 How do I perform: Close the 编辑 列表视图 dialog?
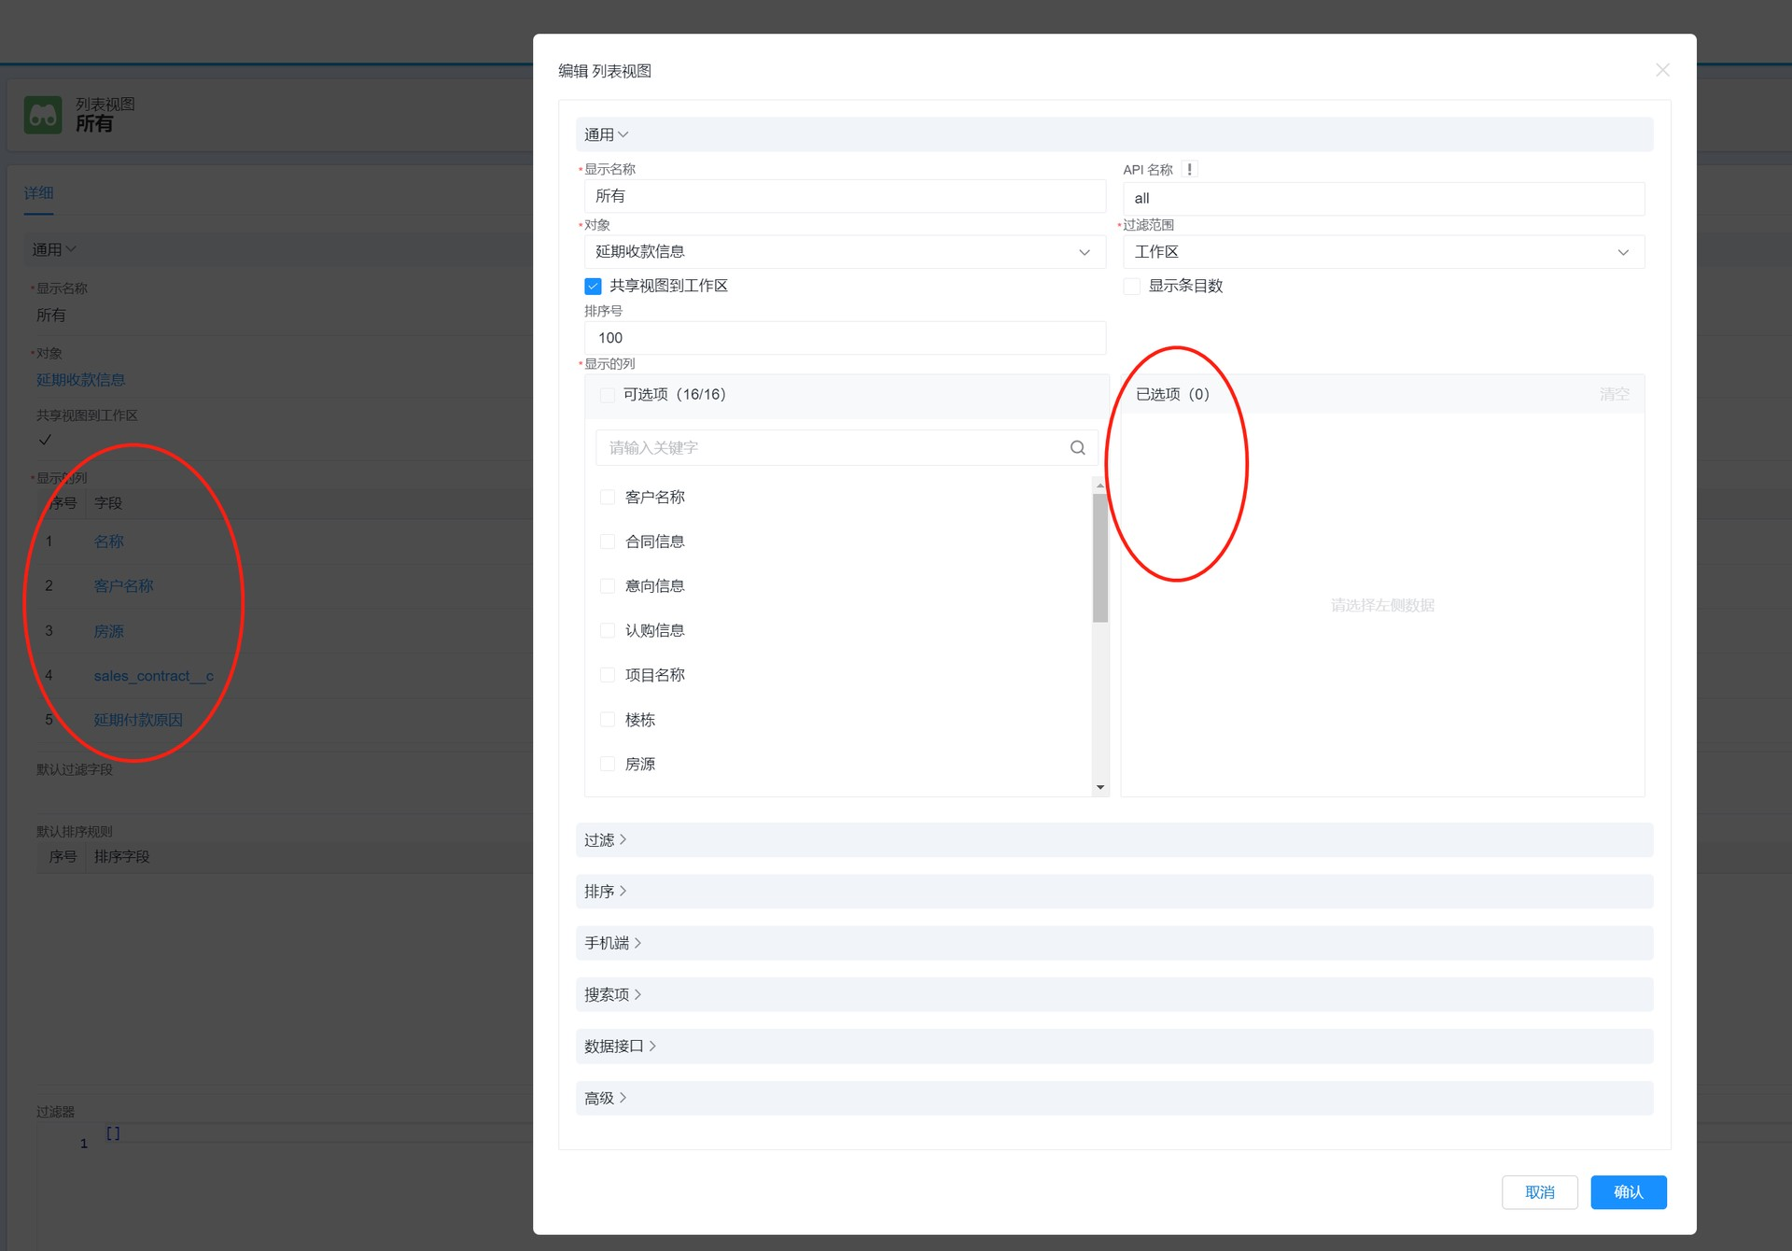(1663, 70)
